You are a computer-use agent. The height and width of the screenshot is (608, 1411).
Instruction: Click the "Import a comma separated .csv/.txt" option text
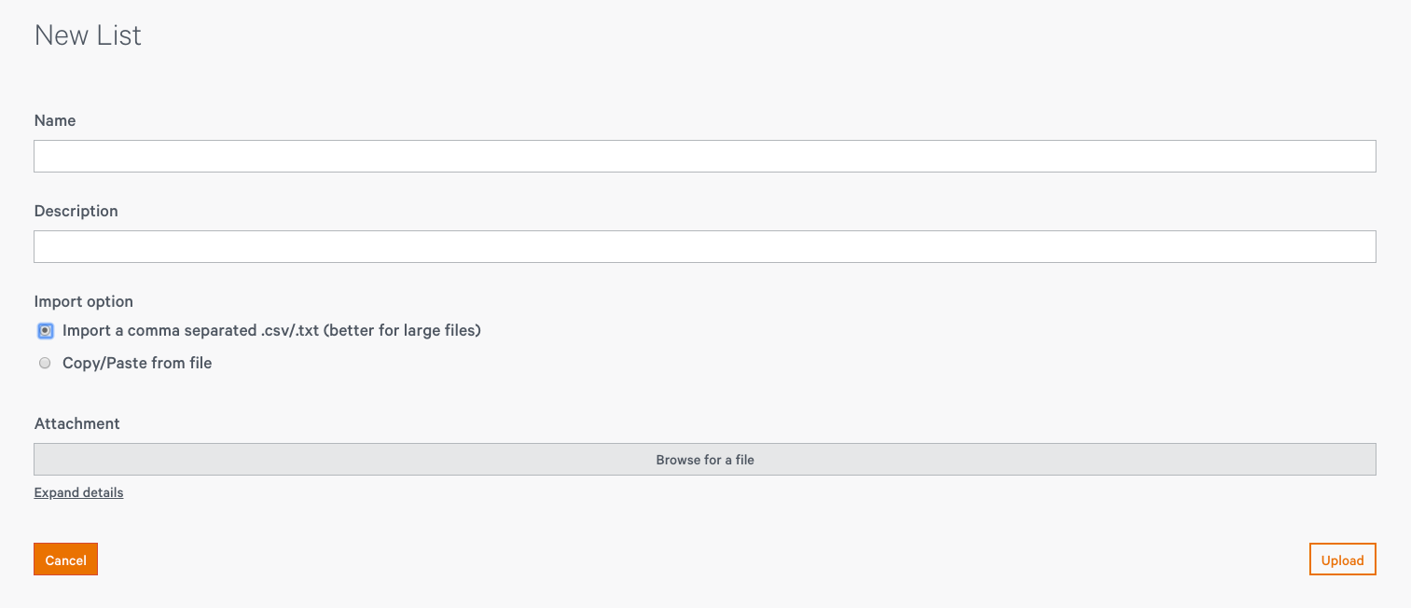[271, 331]
